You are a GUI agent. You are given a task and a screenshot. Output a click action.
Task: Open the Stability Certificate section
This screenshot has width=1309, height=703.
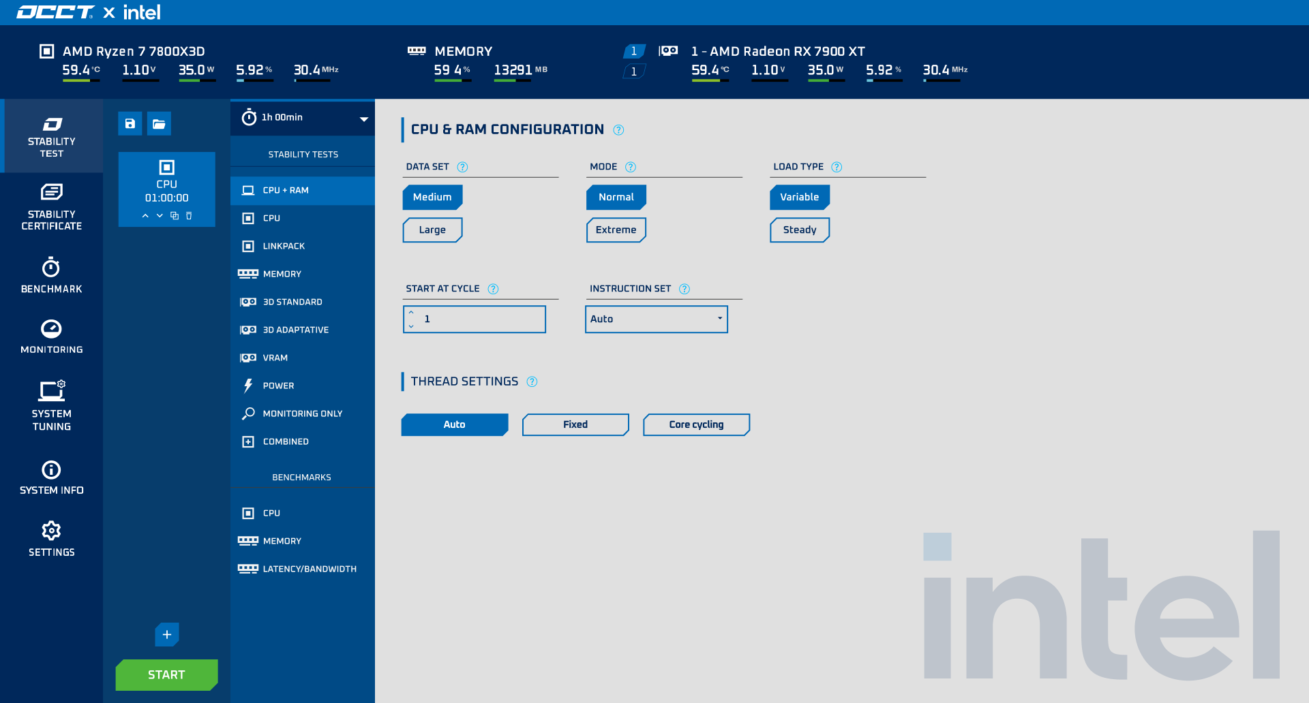point(52,207)
